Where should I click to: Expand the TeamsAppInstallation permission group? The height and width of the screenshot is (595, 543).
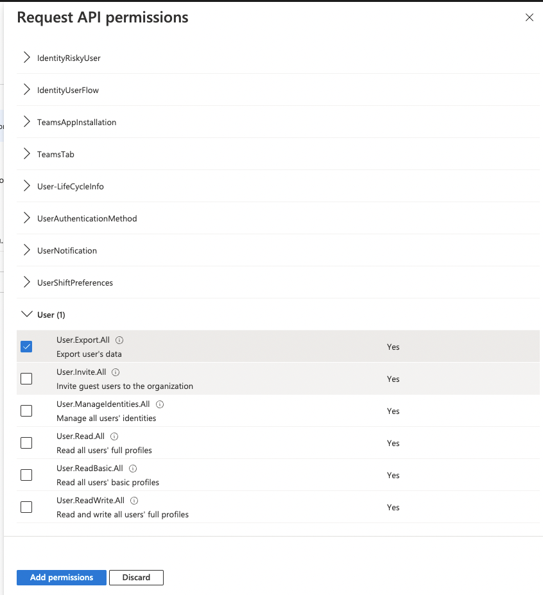coord(27,122)
